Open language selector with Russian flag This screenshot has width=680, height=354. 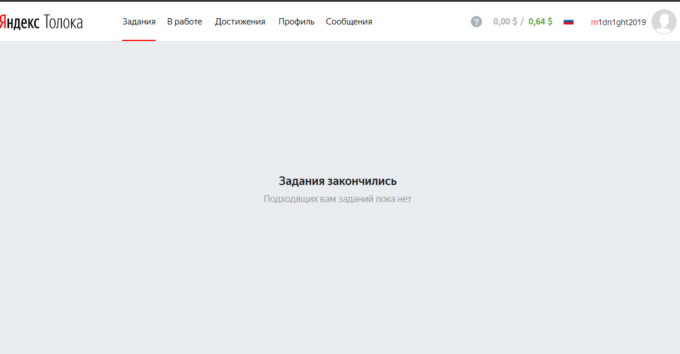click(569, 22)
